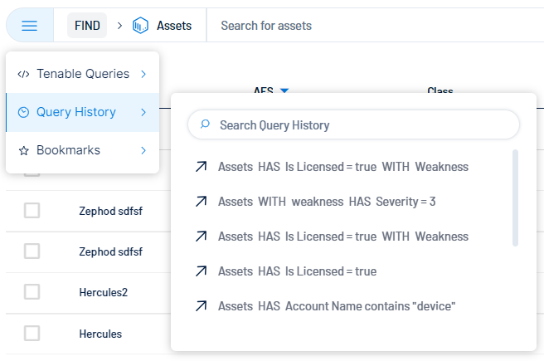This screenshot has height=361, width=544.
Task: Expand the Tenable Queries submenu chevron
Action: click(x=143, y=74)
